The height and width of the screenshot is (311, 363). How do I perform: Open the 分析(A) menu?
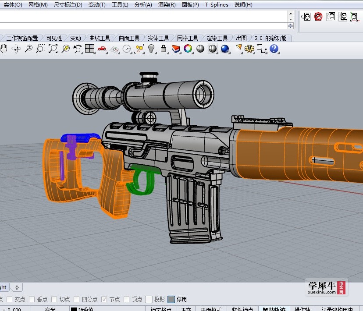(143, 5)
